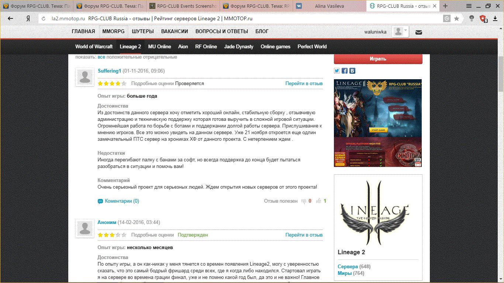Open the Yandex browser hamburger menu

(469, 6)
